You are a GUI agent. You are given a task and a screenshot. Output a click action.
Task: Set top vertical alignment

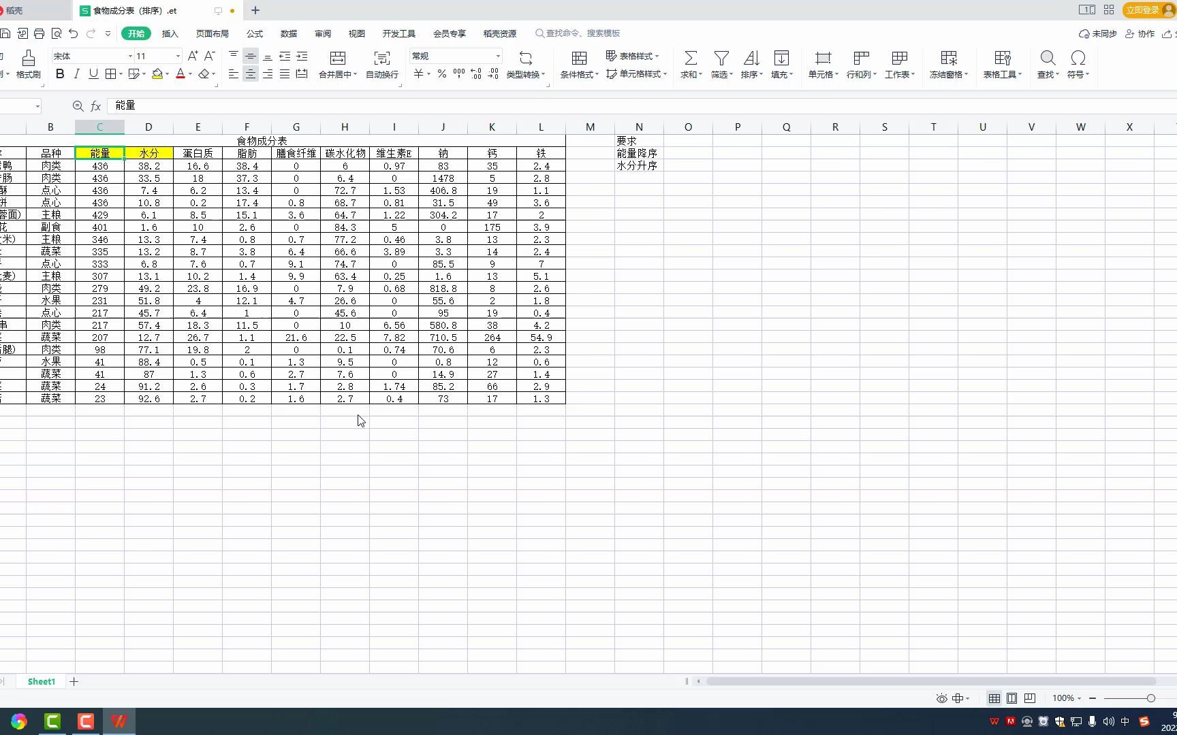[234, 56]
